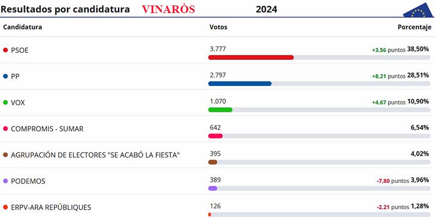This screenshot has width=436, height=220.
Task: Click the Resultados por candidatura heading
Action: (65, 10)
